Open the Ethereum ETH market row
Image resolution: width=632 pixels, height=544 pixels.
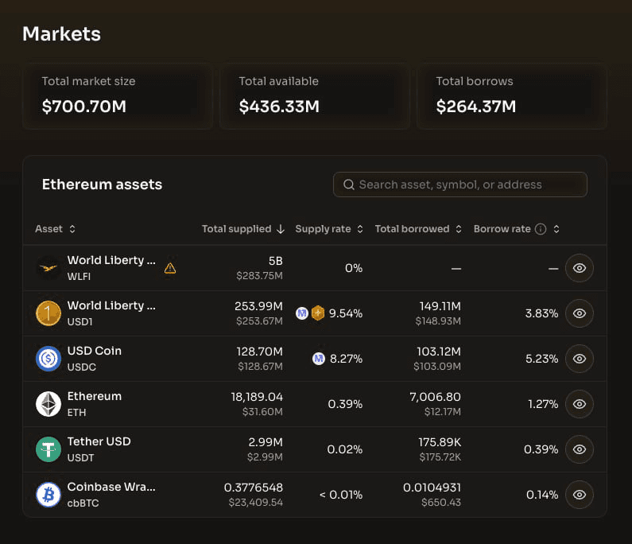point(314,404)
